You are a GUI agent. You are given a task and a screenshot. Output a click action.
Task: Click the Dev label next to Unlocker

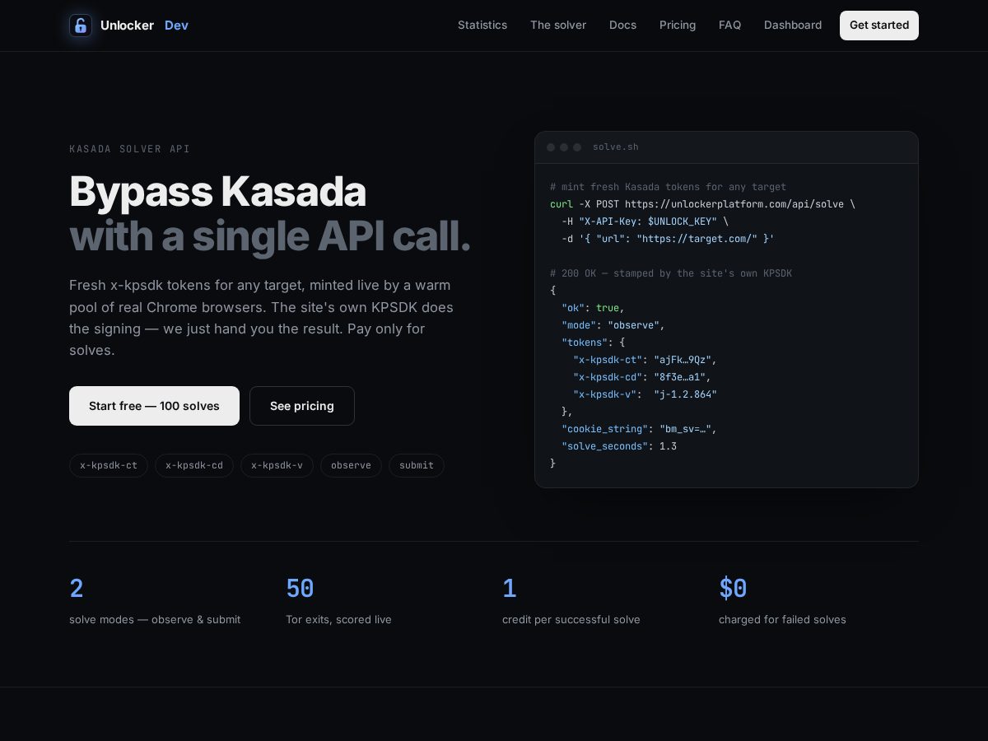176,26
